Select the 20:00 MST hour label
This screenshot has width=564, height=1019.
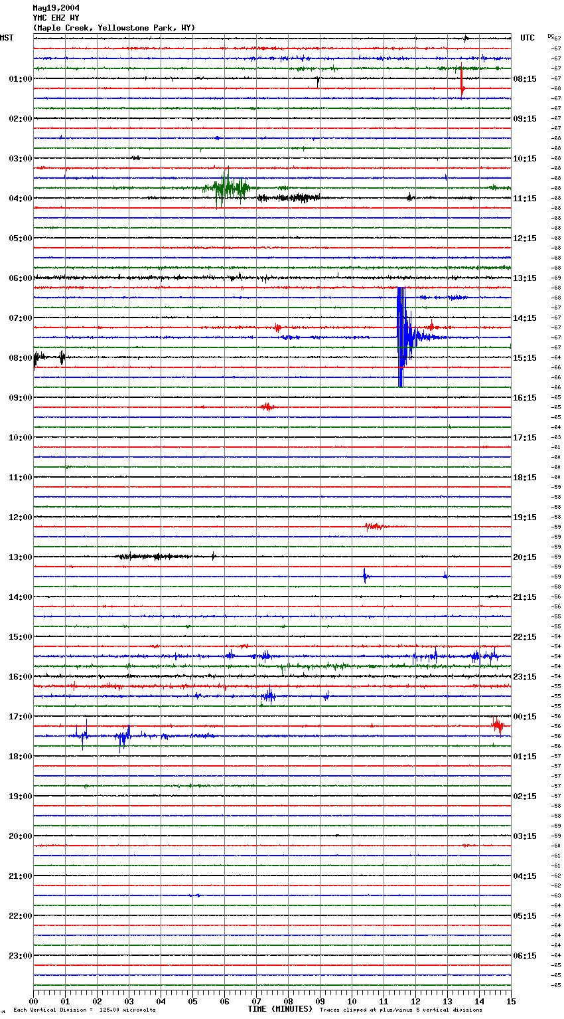pyautogui.click(x=21, y=836)
